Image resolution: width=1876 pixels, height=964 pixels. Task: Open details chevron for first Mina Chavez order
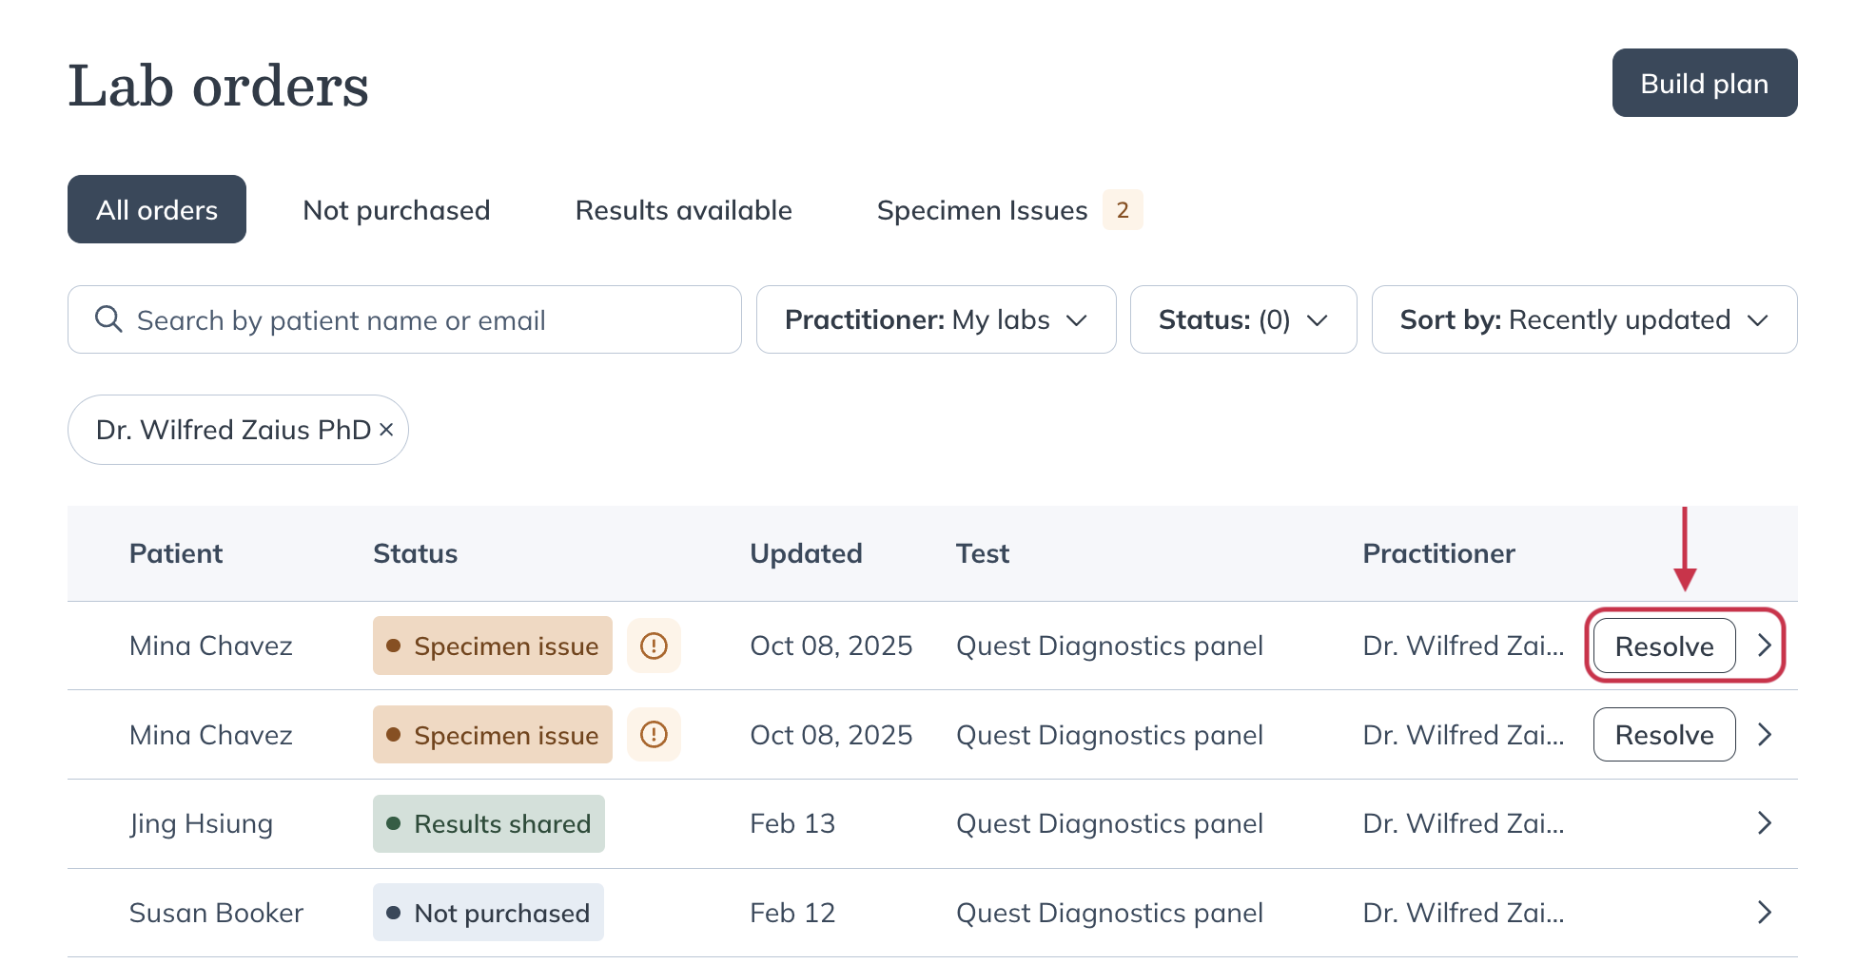(1765, 646)
